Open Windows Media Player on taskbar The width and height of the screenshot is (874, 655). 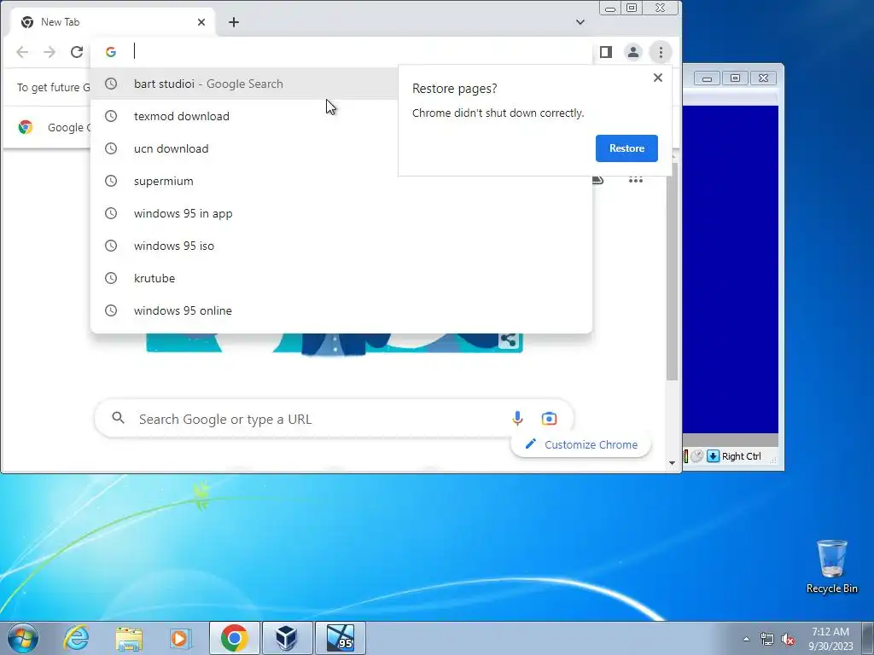181,638
